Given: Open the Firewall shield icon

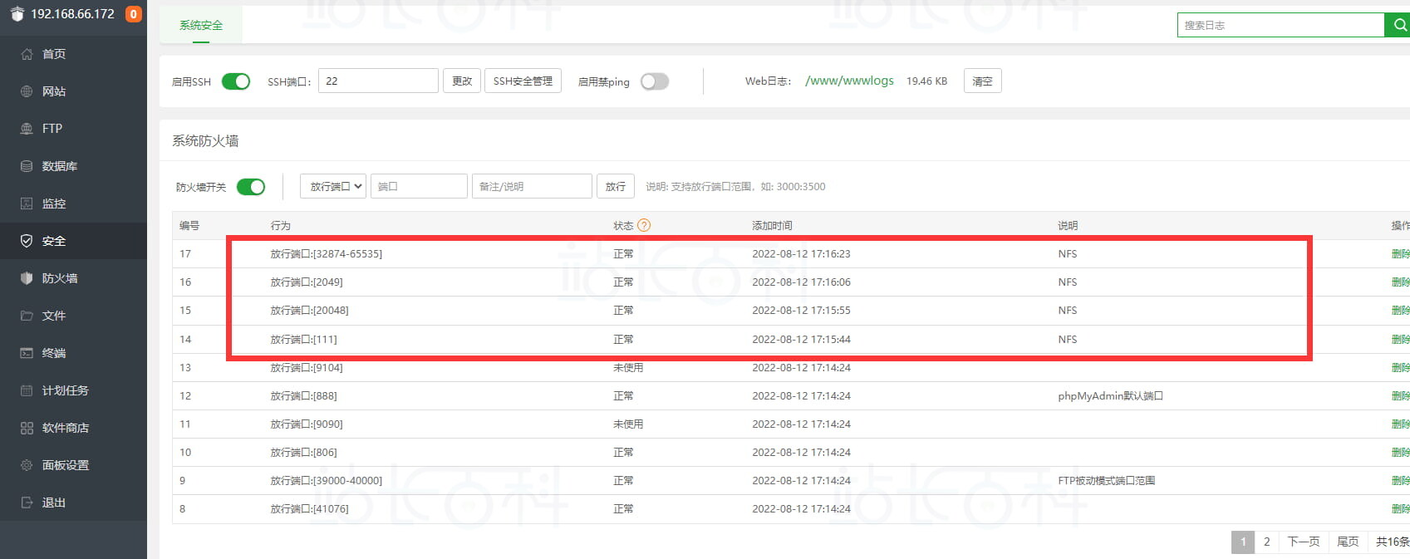Looking at the screenshot, I should click(x=27, y=278).
